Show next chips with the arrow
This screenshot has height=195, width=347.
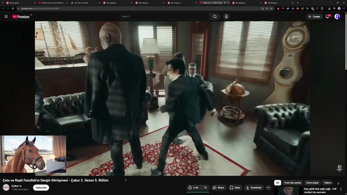[x=338, y=183]
